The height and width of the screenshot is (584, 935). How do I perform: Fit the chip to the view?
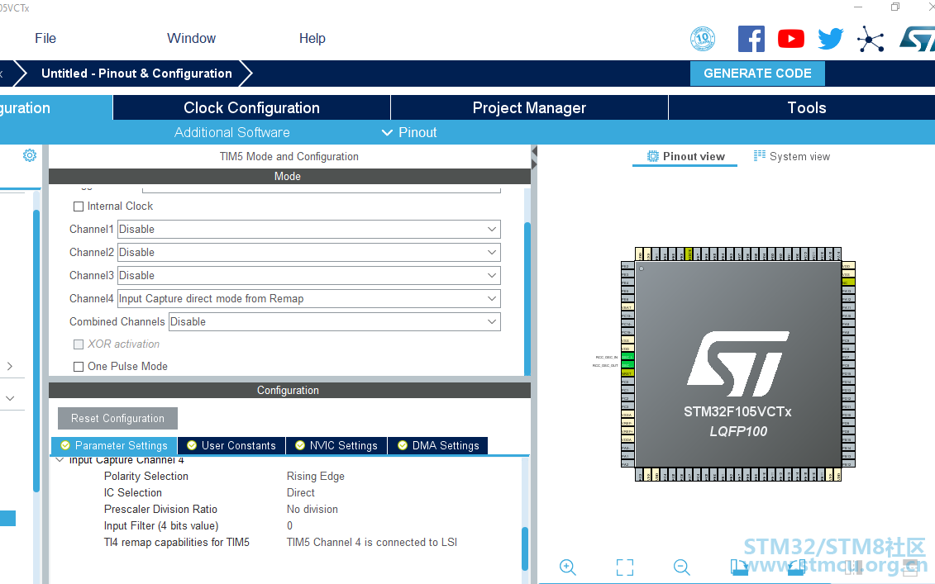coord(624,567)
